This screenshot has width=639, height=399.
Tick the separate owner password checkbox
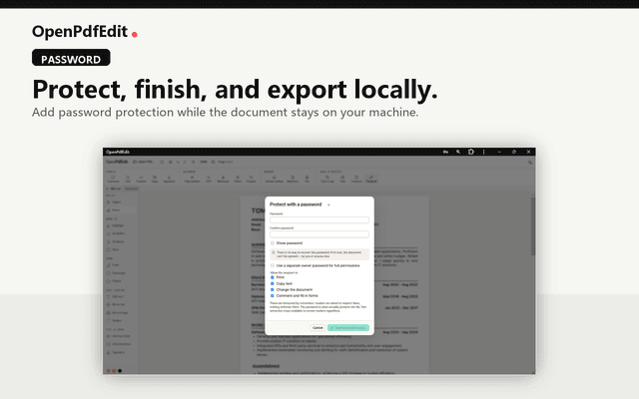273,265
